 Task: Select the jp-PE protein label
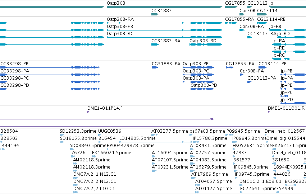click(287, 85)
